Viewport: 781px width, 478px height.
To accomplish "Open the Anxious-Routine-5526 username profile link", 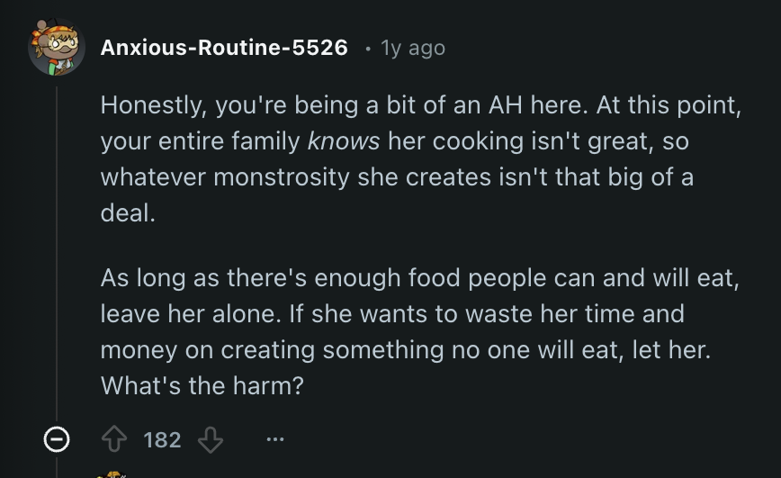I will pyautogui.click(x=224, y=48).
